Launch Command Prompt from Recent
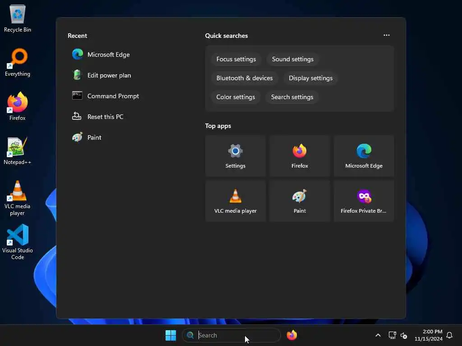The width and height of the screenshot is (462, 346). pos(106,96)
